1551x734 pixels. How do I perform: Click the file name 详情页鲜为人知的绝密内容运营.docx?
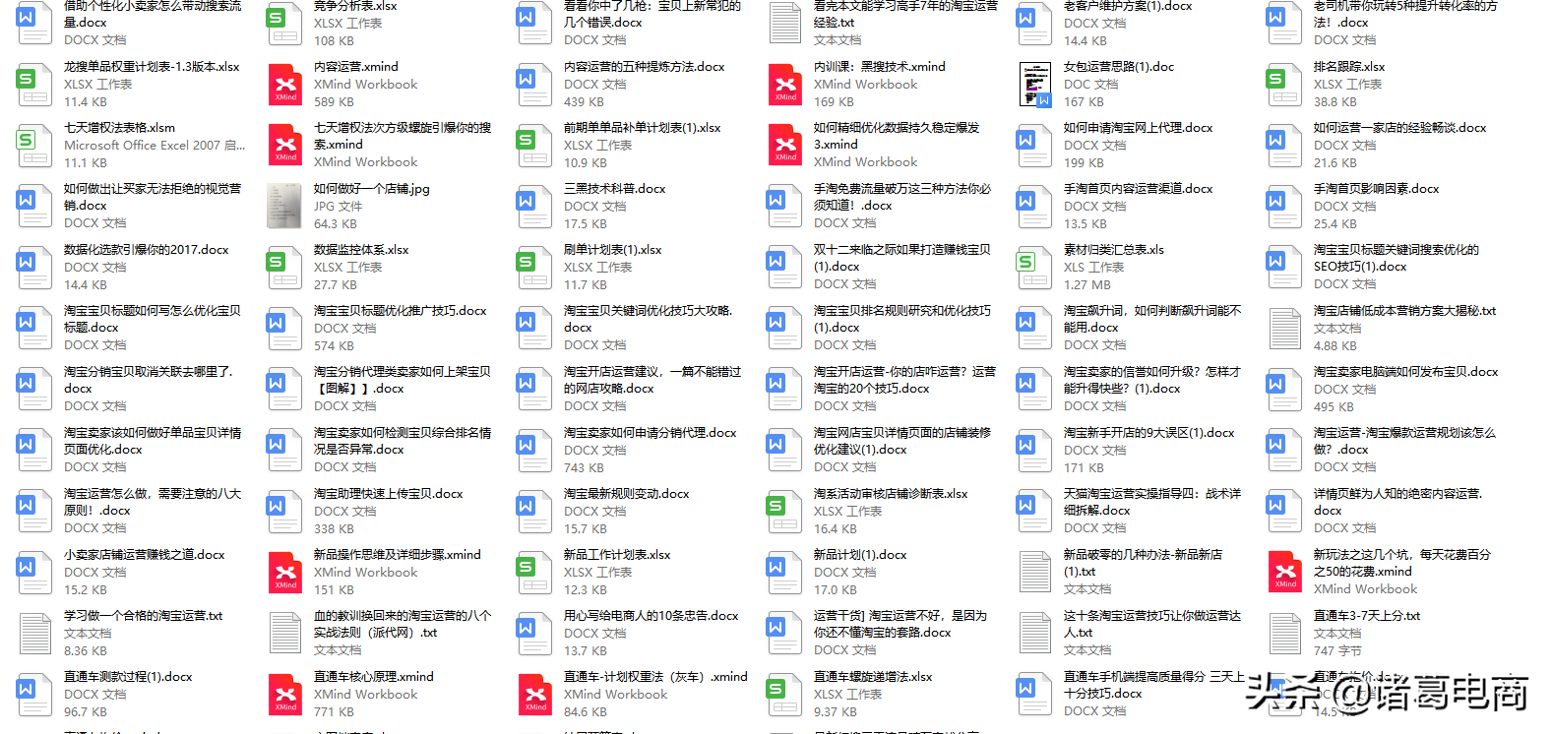point(1398,502)
